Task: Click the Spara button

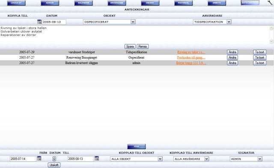Action: click(x=130, y=47)
